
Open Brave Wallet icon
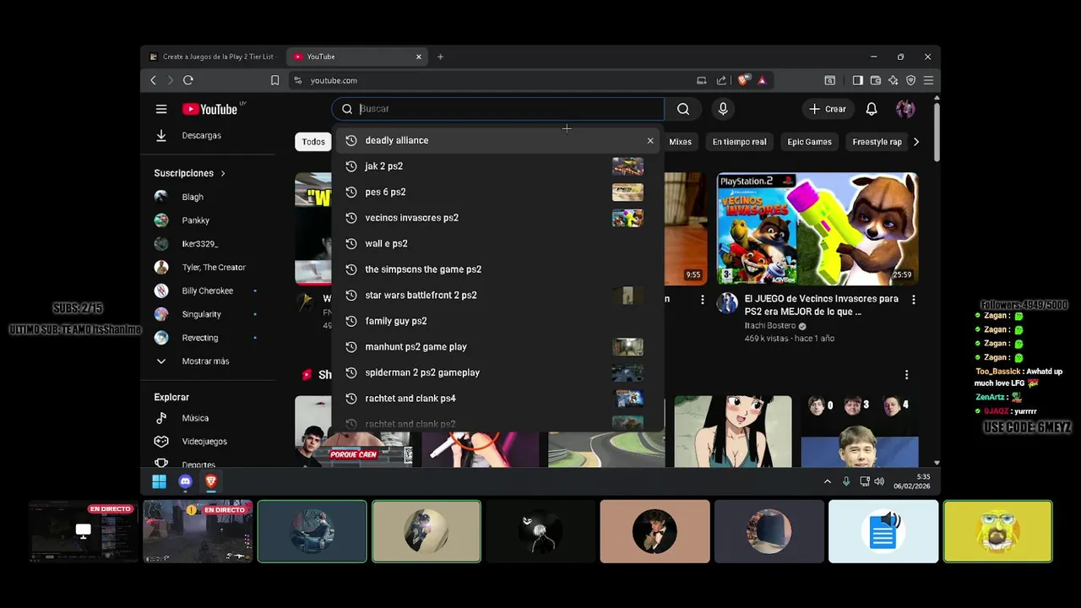pos(876,80)
